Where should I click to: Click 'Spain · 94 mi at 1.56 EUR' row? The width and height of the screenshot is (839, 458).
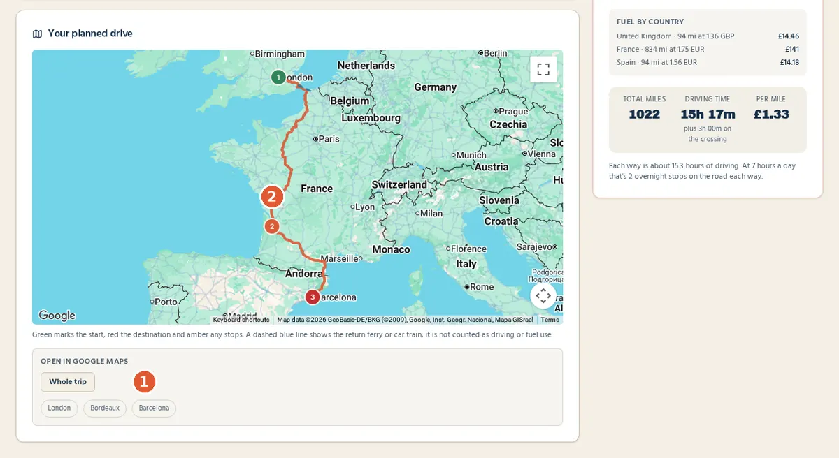pyautogui.click(x=708, y=62)
